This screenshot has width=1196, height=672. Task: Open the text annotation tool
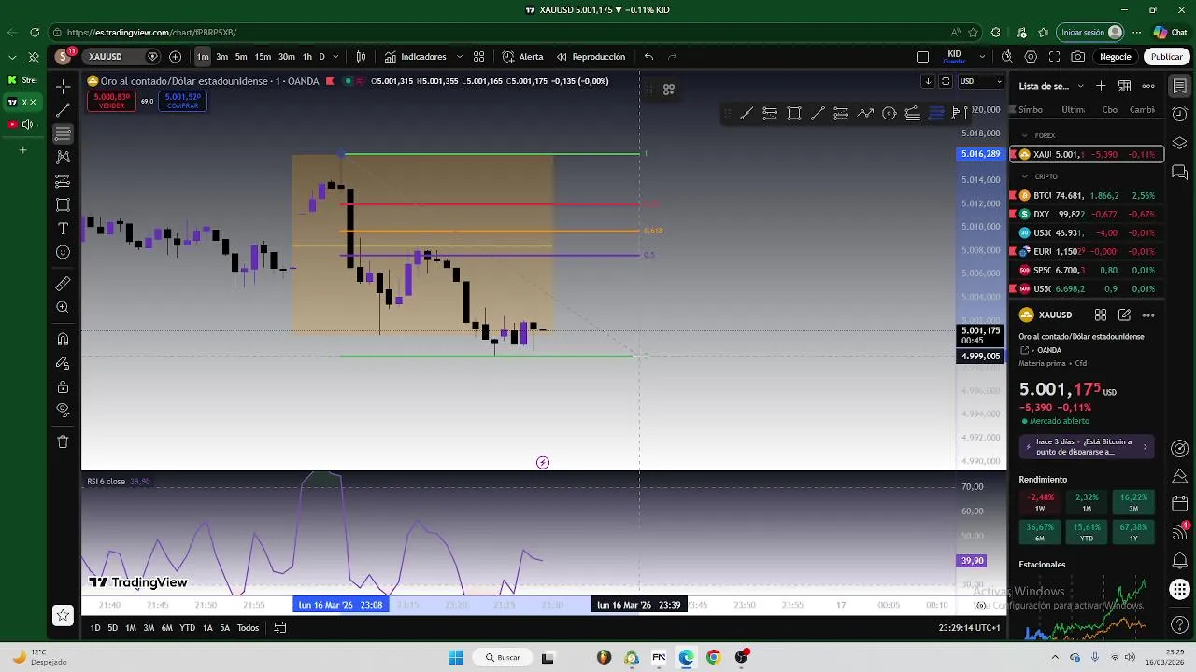[x=63, y=229]
